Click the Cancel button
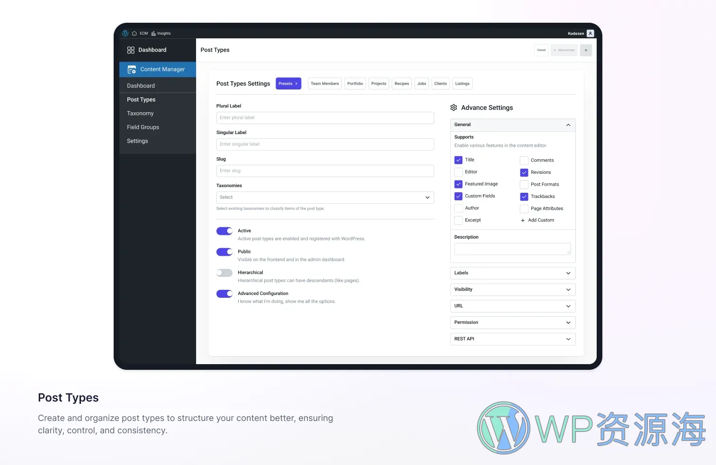 click(x=541, y=50)
